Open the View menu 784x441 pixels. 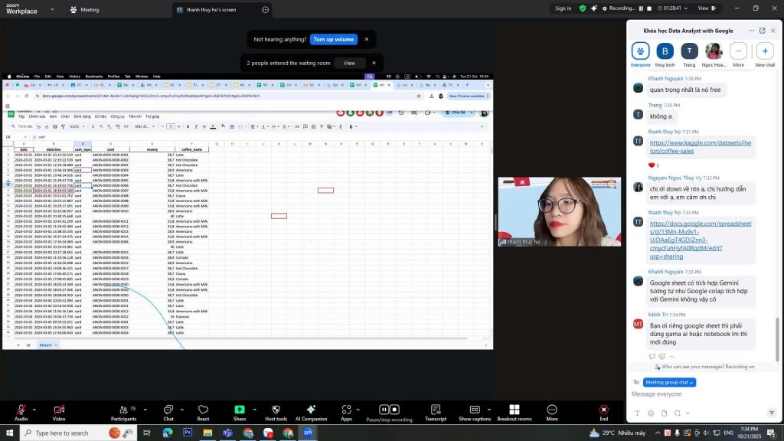click(707, 8)
